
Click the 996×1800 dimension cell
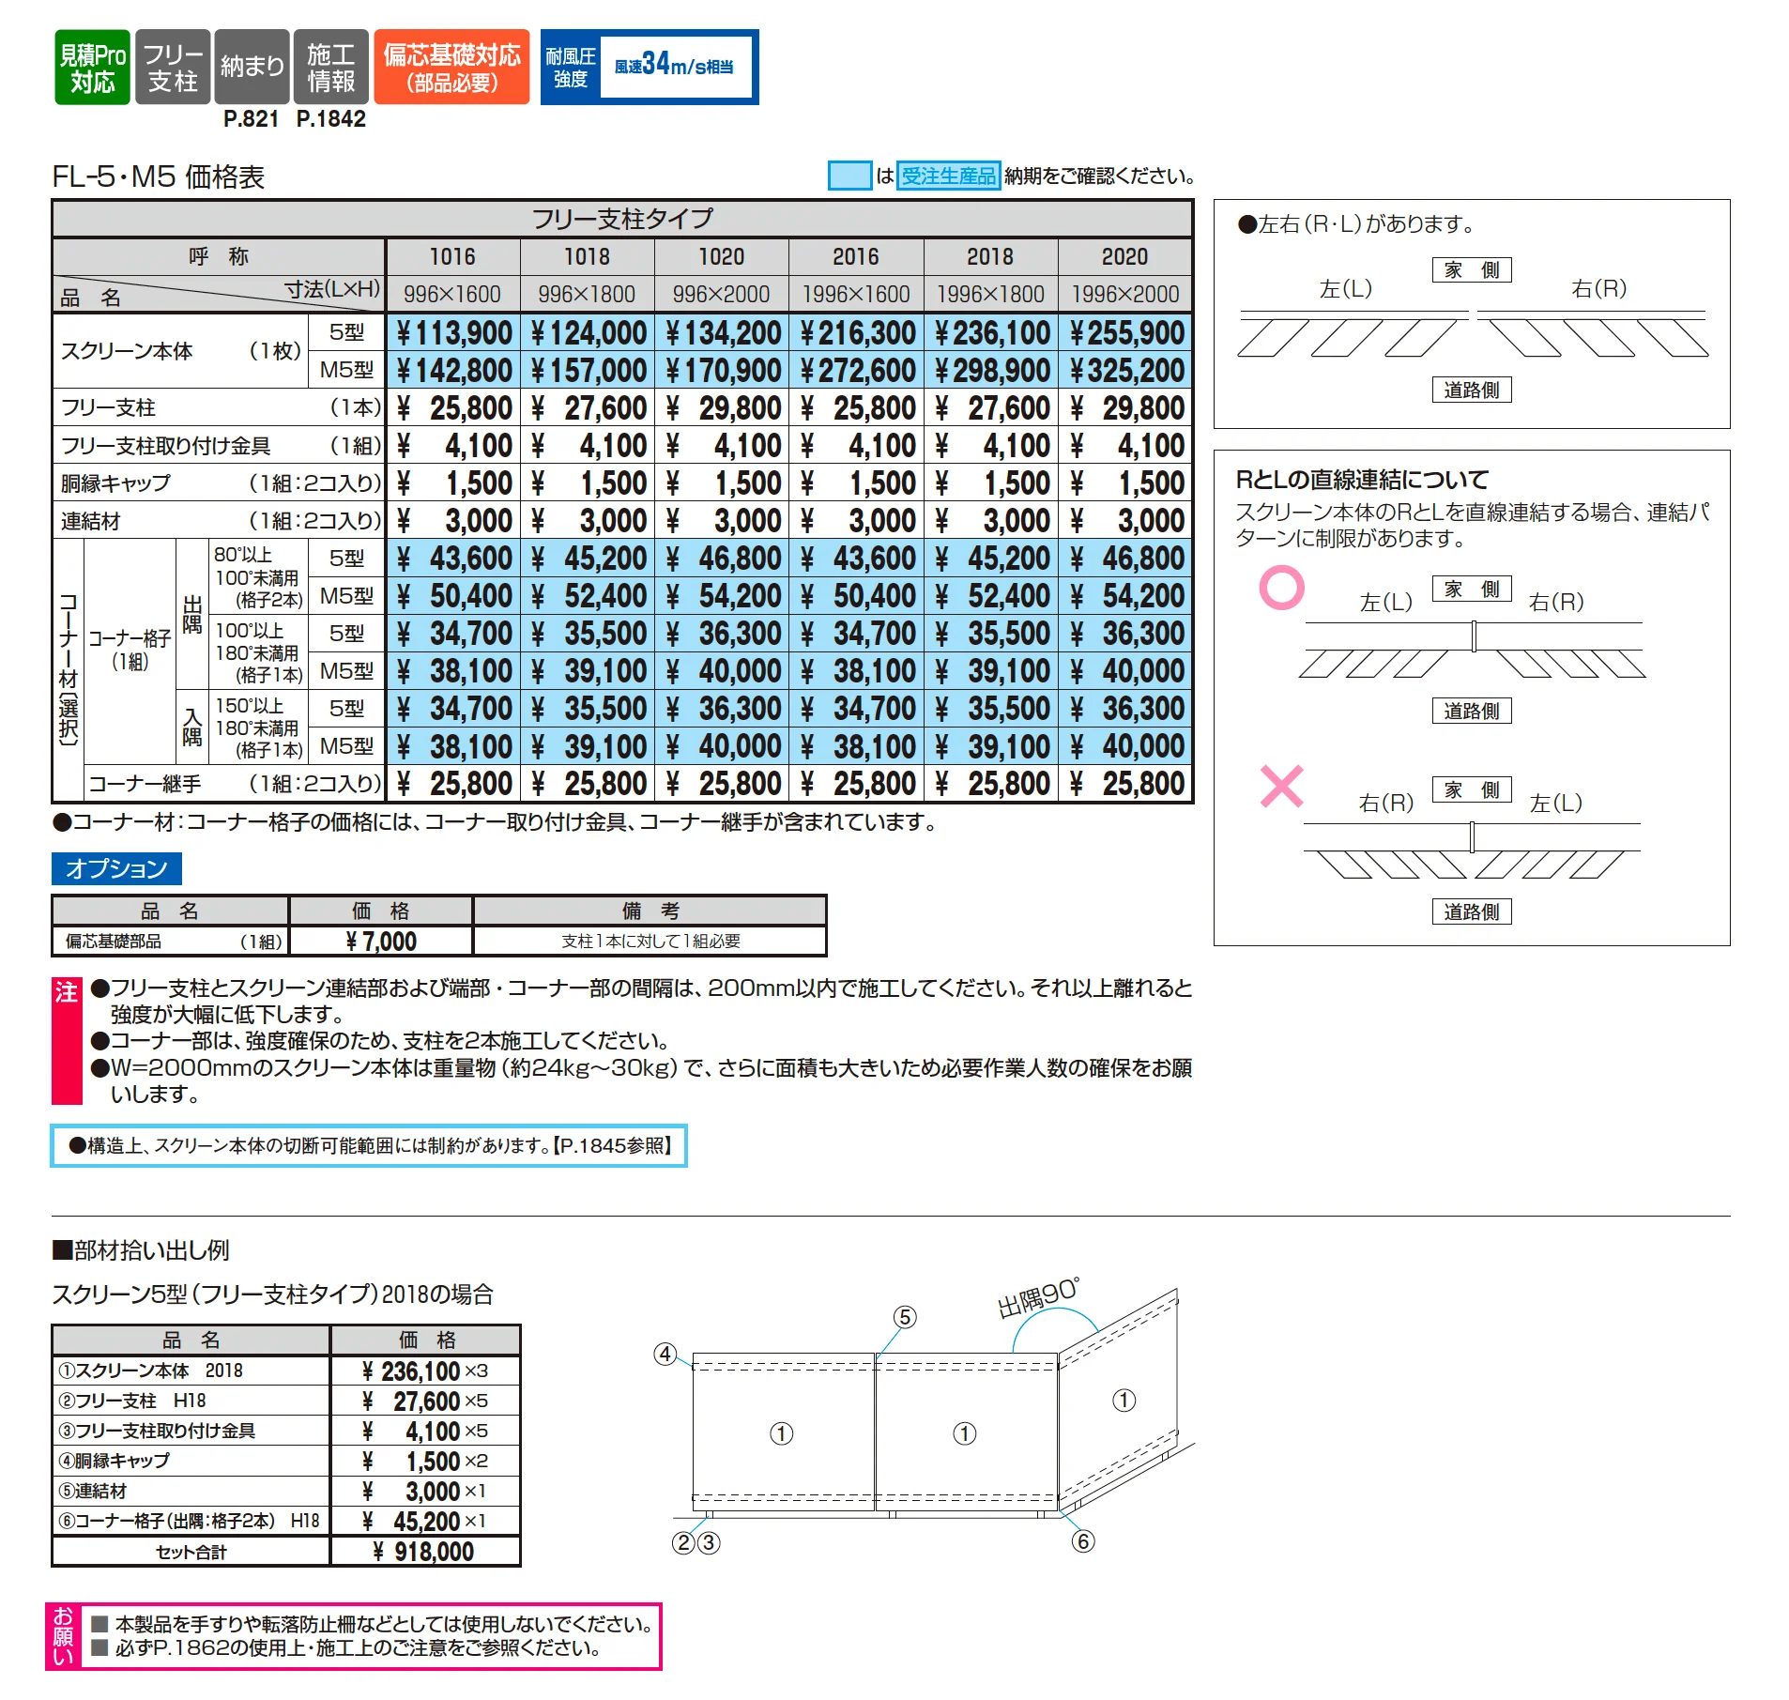coord(587,294)
